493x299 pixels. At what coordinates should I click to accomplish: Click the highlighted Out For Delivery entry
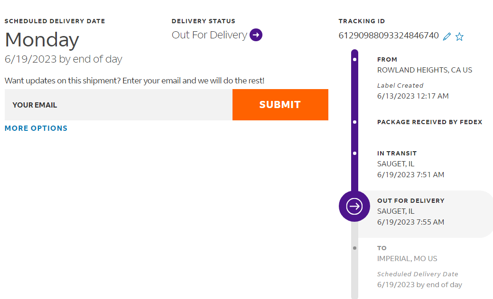(410, 211)
